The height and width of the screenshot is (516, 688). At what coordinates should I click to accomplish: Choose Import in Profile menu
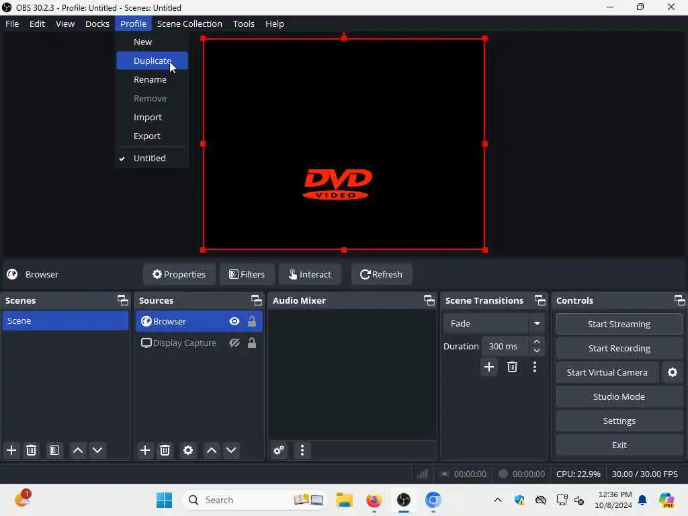[x=152, y=117]
